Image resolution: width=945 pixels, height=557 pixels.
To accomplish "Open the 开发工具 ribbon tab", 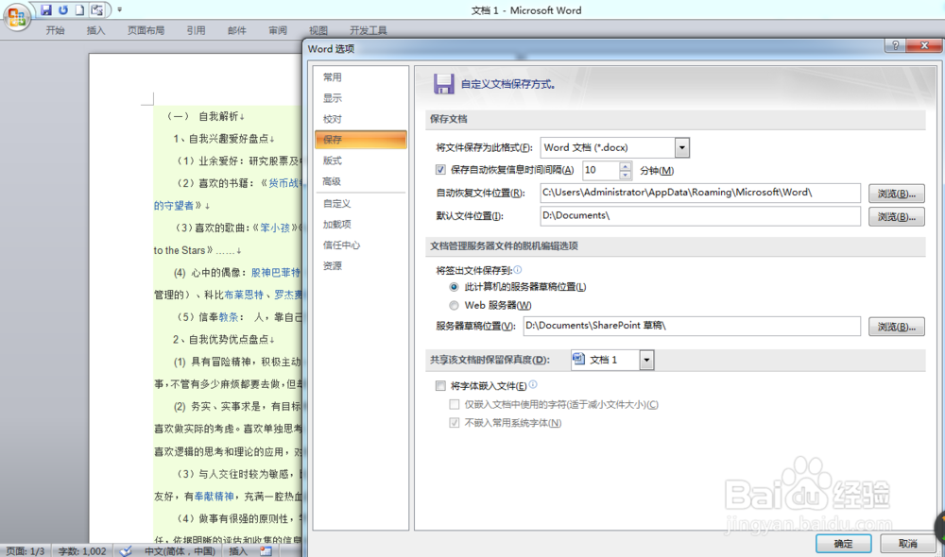I will coord(369,30).
